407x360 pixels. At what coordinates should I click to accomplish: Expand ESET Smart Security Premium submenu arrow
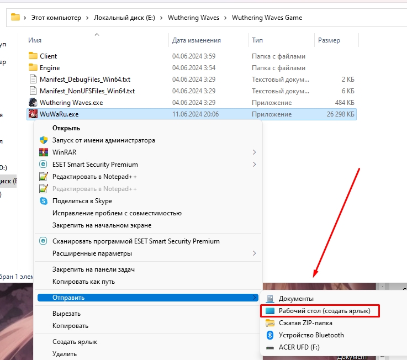[x=255, y=165]
